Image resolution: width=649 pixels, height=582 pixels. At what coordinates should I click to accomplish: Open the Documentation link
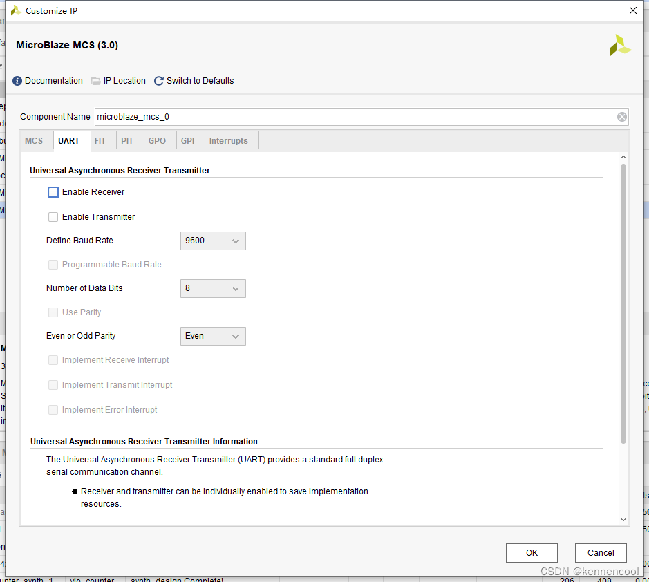[x=54, y=81]
